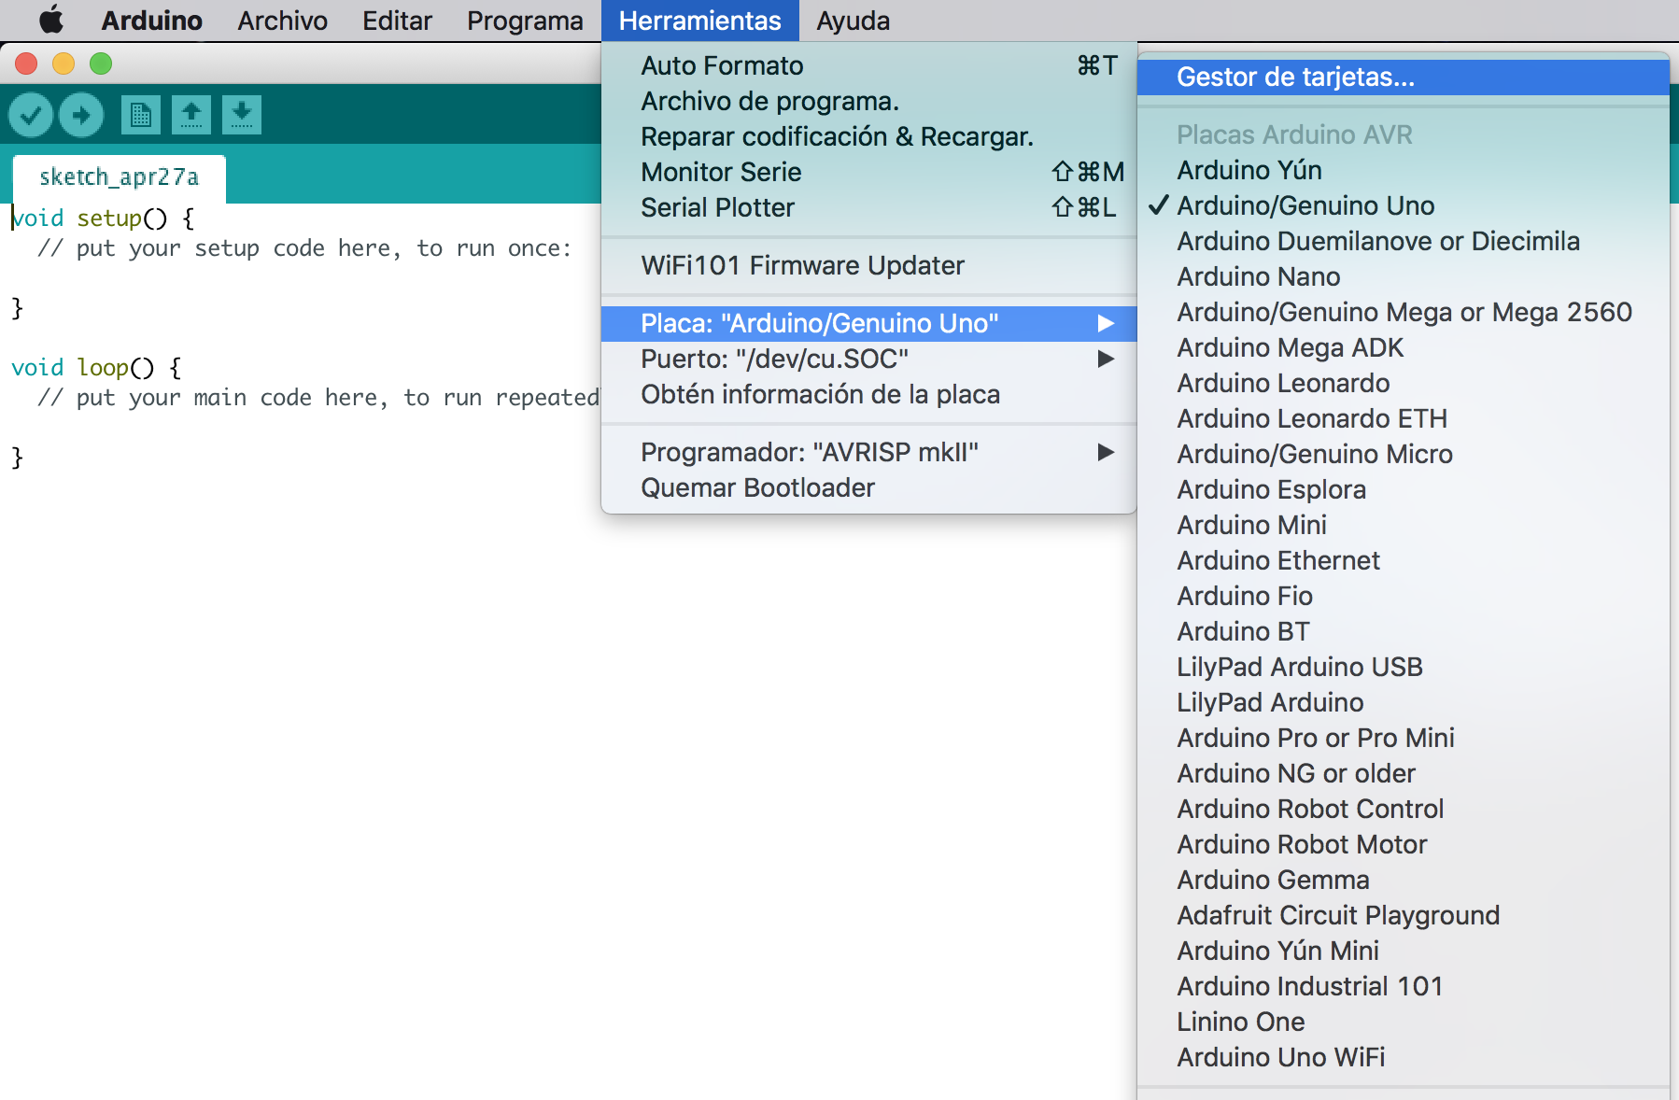Expand the Placa submenu arrow
Viewport: 1679px width, 1100px height.
(1106, 323)
